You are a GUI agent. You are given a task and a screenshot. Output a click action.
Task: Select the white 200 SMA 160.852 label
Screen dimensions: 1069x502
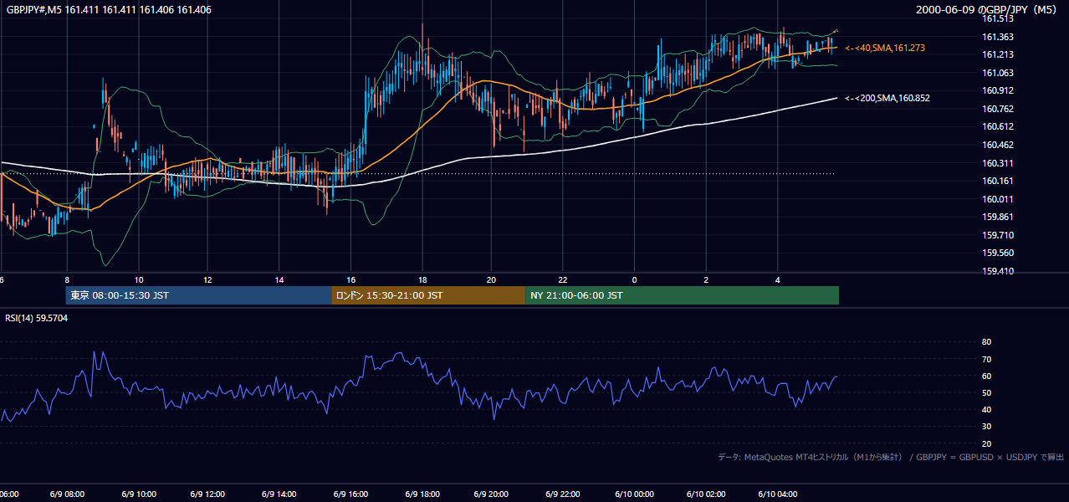(887, 98)
